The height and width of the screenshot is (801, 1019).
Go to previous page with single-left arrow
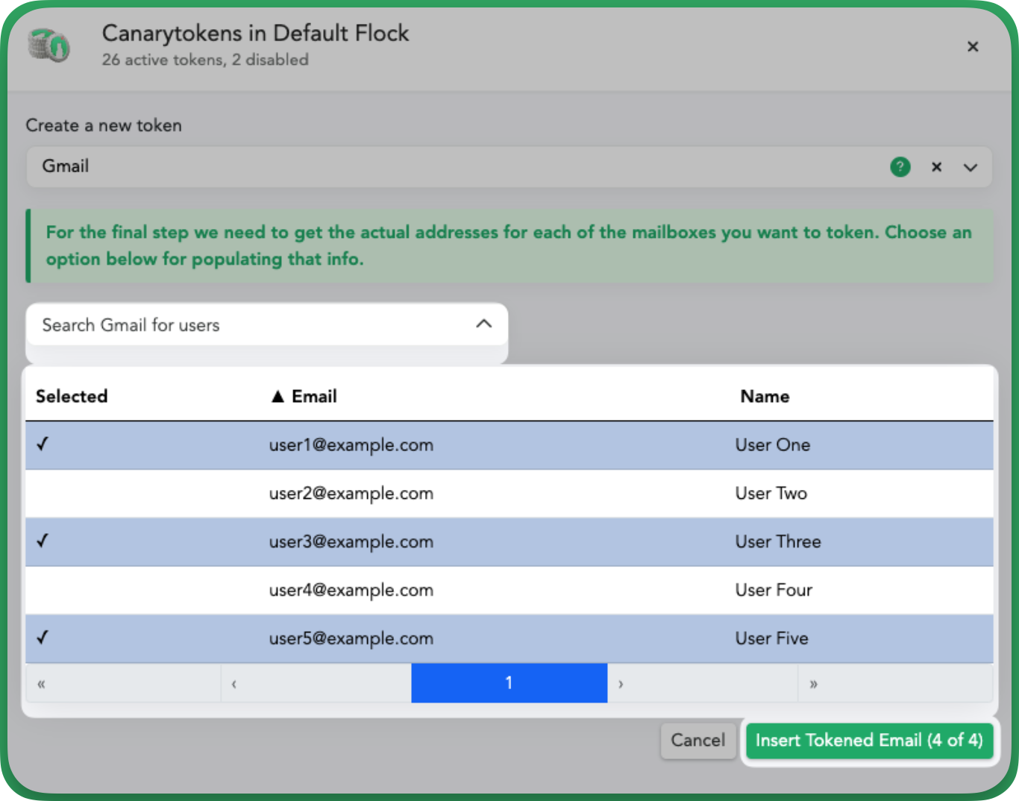316,683
